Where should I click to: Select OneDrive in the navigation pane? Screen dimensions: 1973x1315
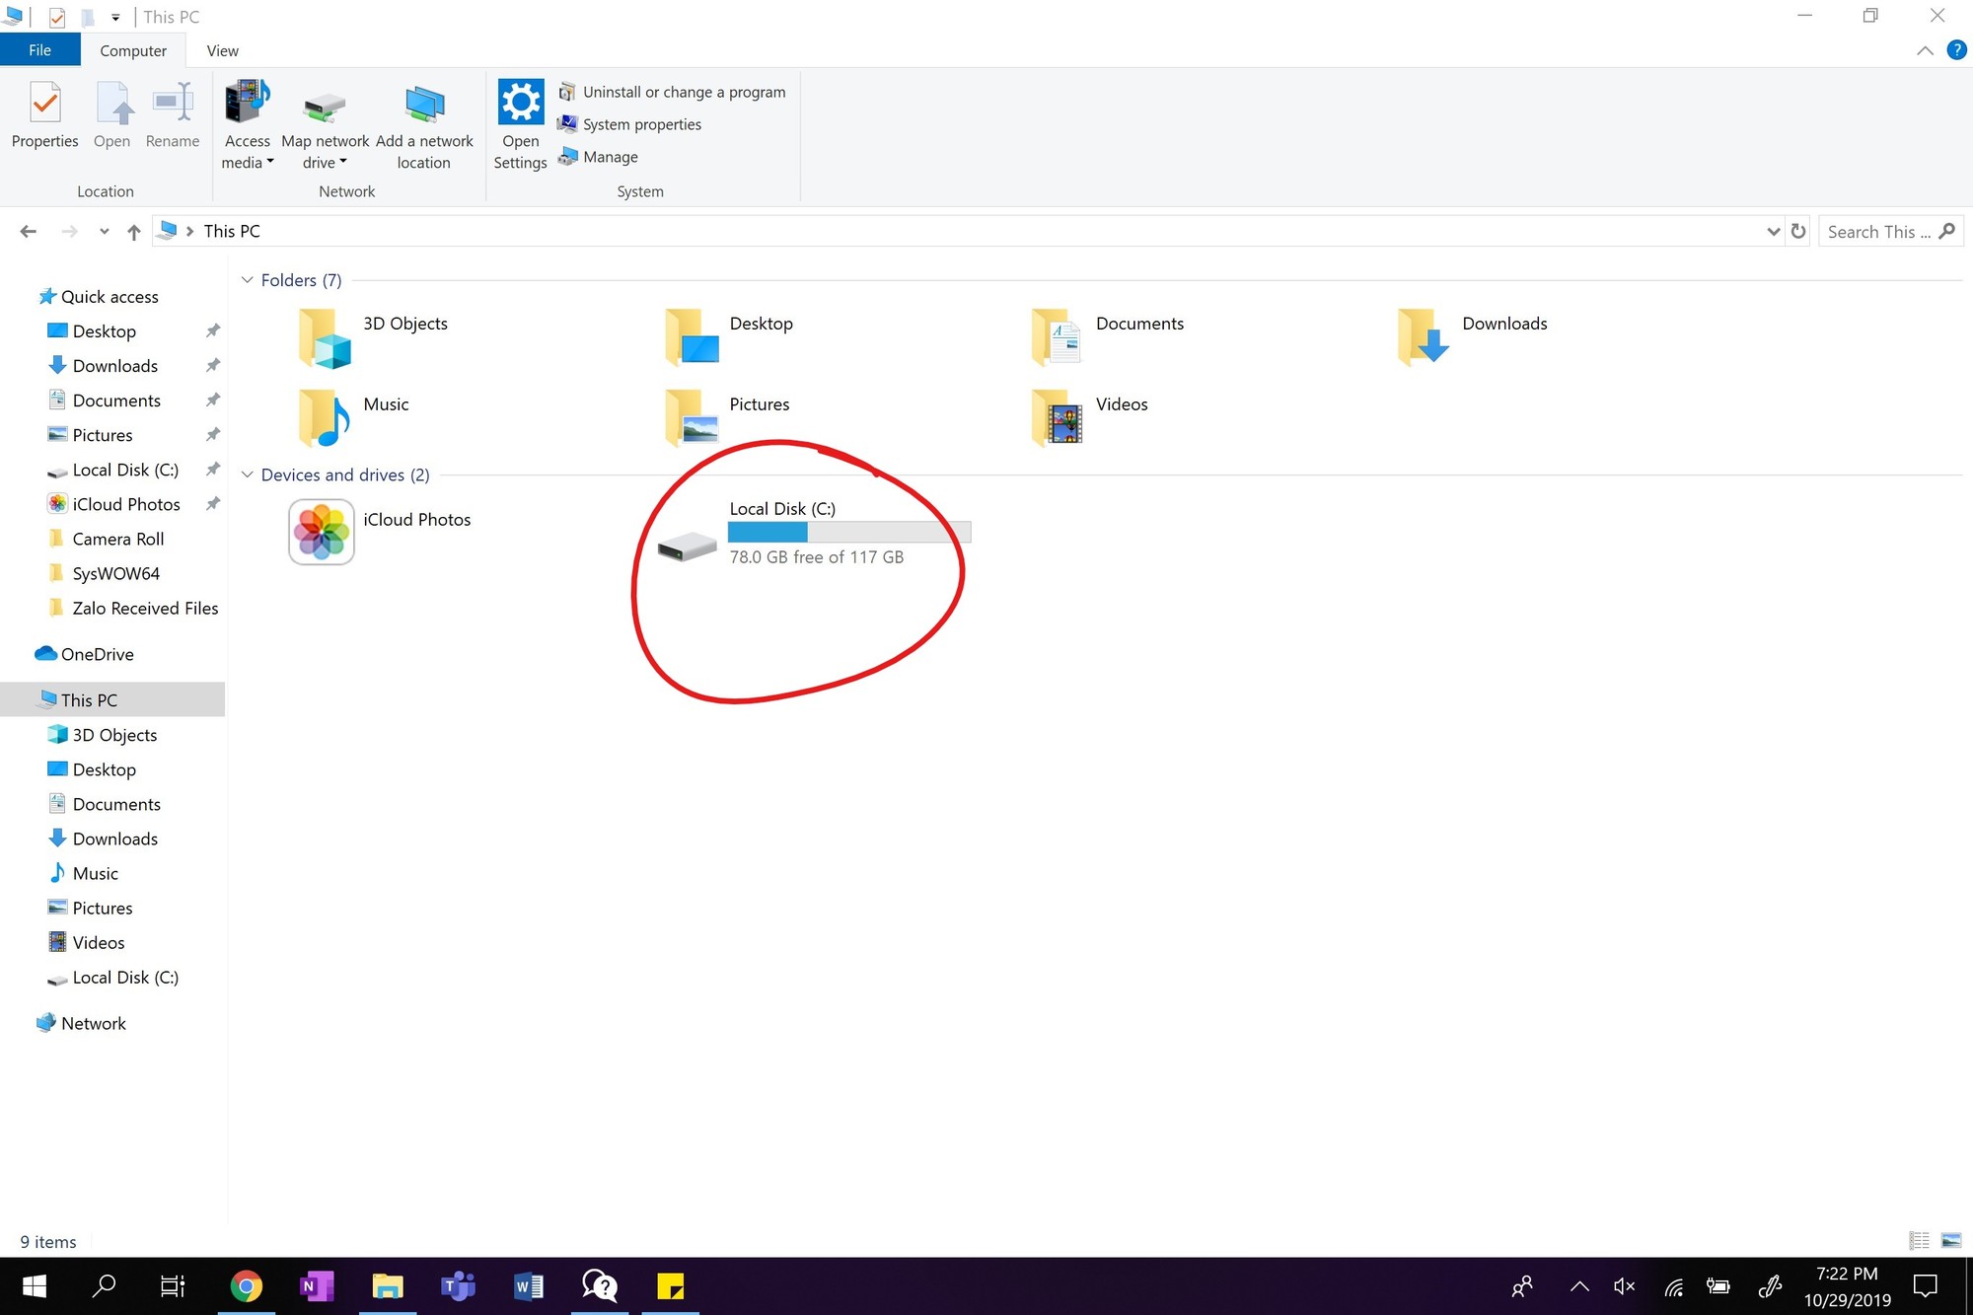click(x=85, y=654)
